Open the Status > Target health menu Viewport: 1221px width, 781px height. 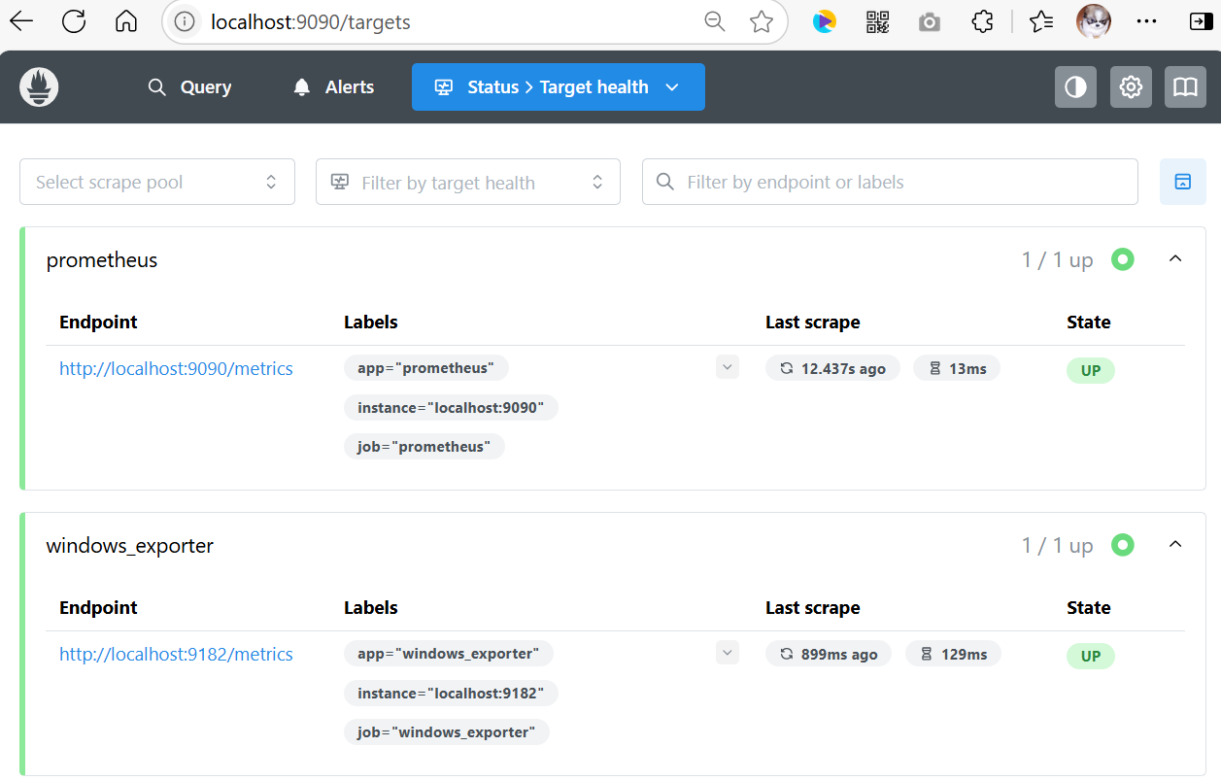pos(559,87)
